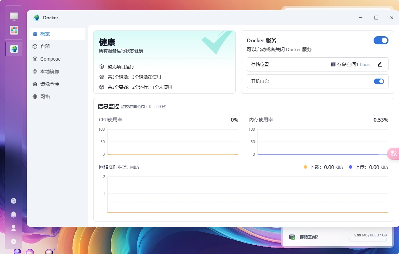
Task: Click the 存储空间2 usage progress bar
Action: point(368,240)
